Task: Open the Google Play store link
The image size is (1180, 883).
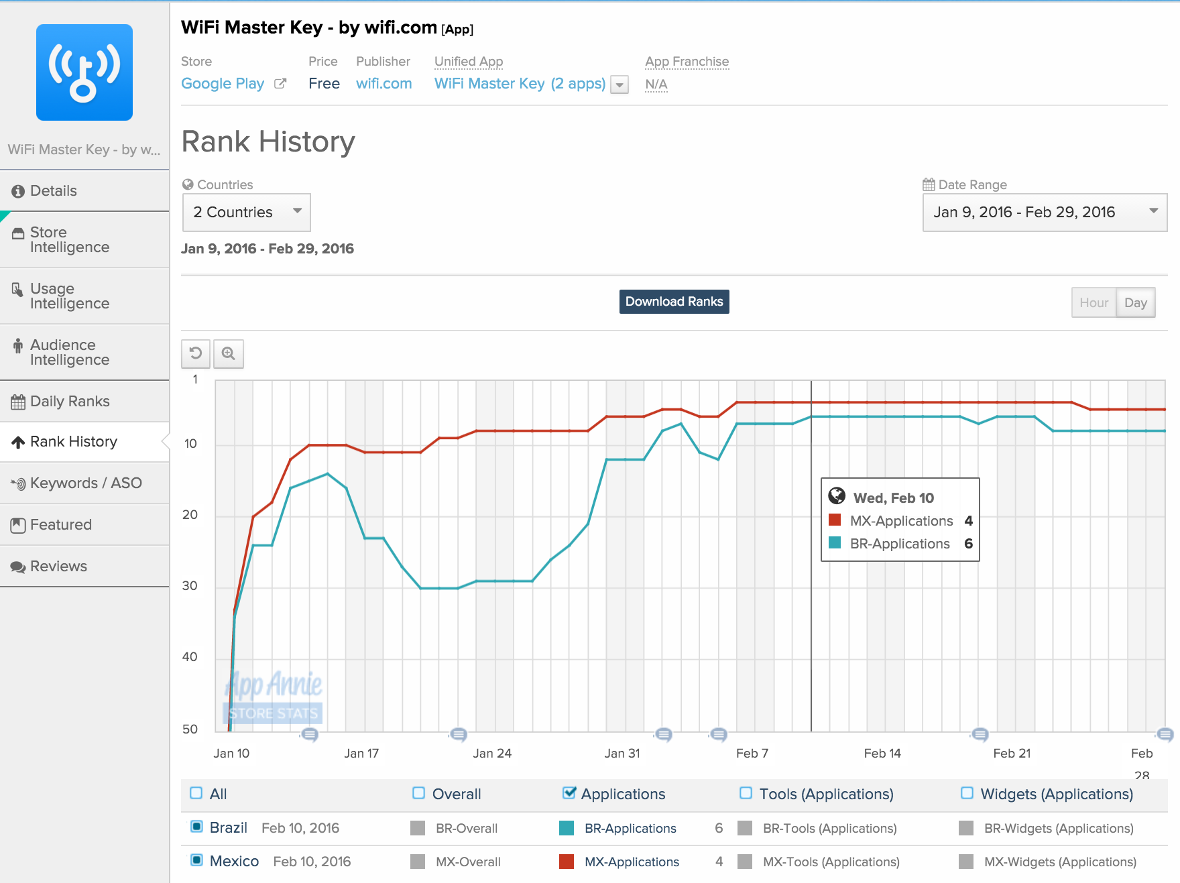Action: (x=223, y=84)
